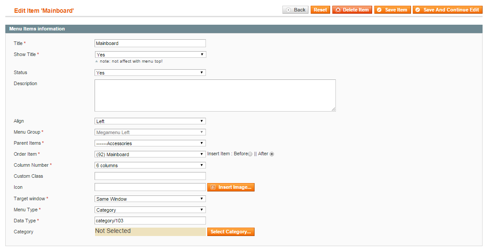Click the Not Selected category text
Viewport: 487px width, 251px height.
[x=113, y=231]
